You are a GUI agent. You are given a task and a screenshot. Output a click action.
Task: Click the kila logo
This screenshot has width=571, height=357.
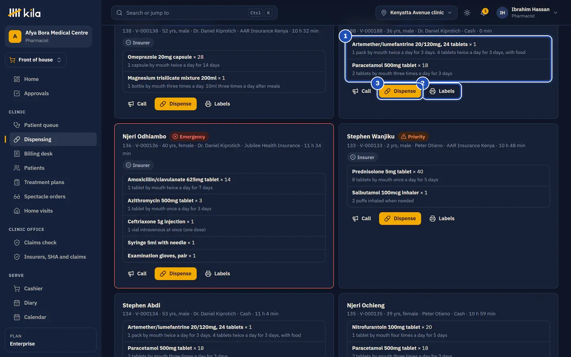tap(24, 13)
